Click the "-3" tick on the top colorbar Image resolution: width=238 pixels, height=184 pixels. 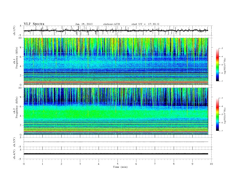click(222, 48)
